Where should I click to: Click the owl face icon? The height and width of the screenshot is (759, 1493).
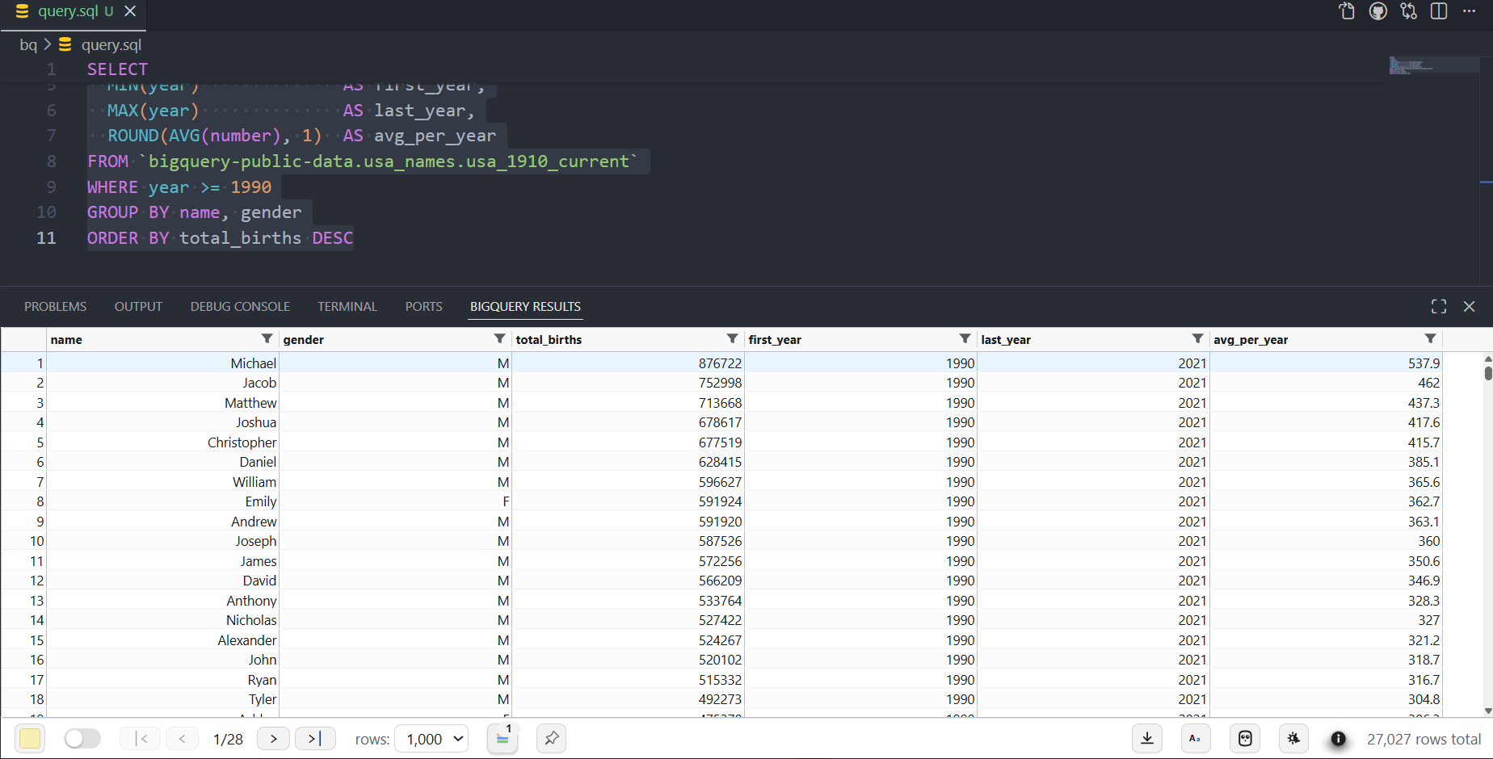[x=1245, y=739]
